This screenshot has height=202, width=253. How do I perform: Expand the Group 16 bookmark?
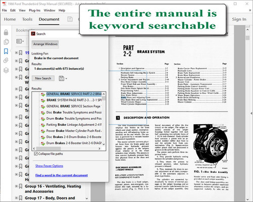pos(16,186)
